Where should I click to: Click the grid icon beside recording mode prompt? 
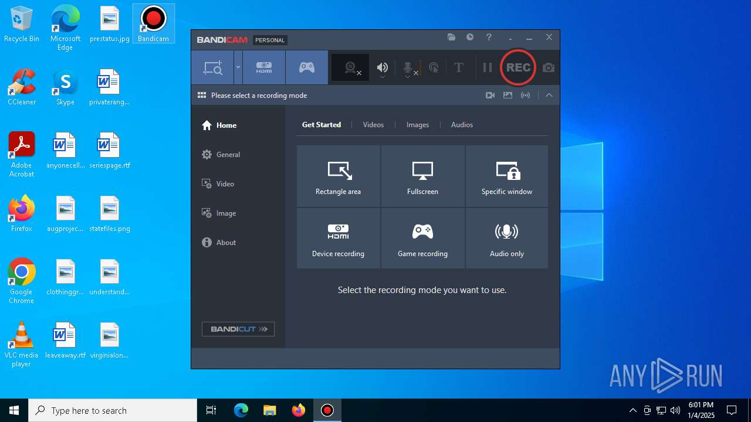click(202, 95)
